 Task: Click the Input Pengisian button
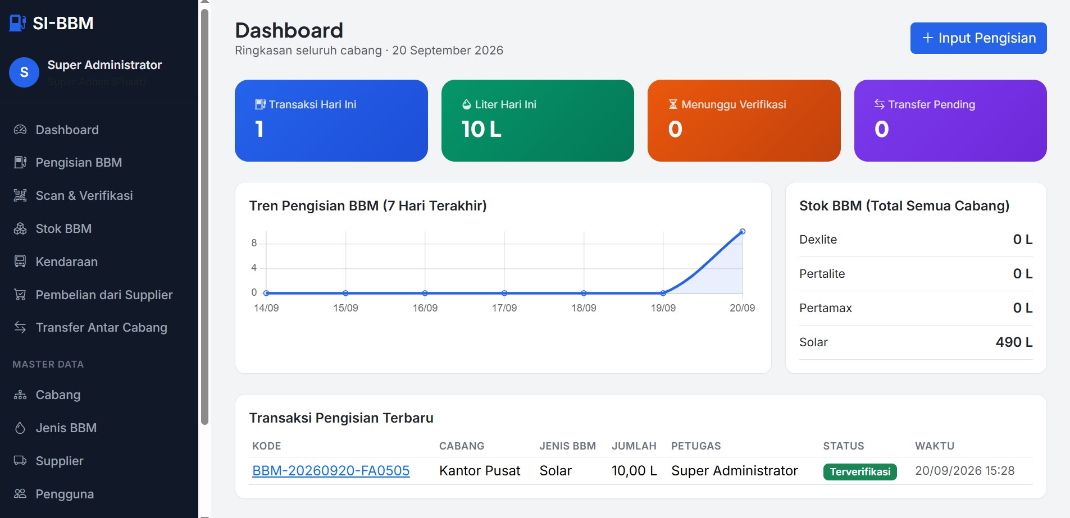978,38
